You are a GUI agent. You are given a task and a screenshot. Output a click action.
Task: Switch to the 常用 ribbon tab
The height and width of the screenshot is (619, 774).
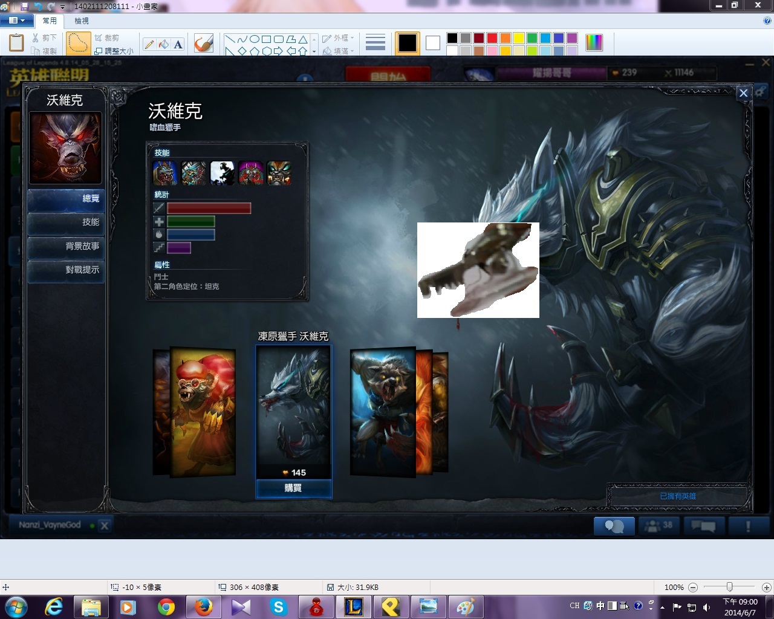coord(50,21)
